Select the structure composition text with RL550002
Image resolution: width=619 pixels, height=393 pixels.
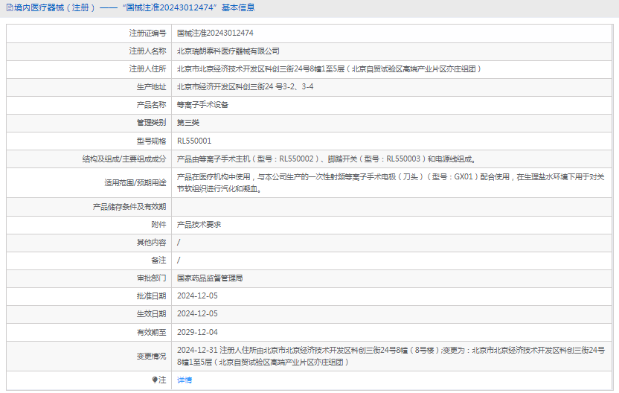click(327, 159)
